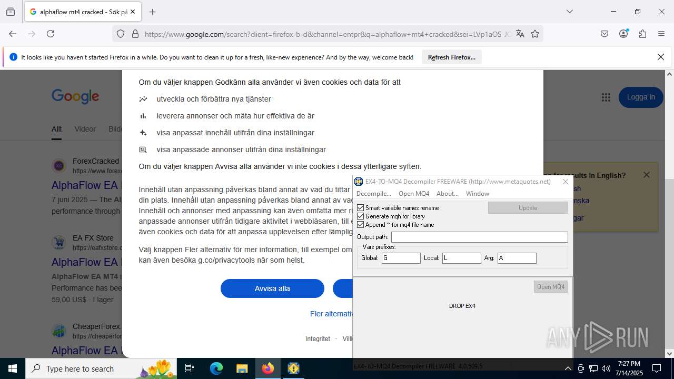Open File Explorer from taskbar
Image resolution: width=674 pixels, height=379 pixels.
click(x=242, y=368)
